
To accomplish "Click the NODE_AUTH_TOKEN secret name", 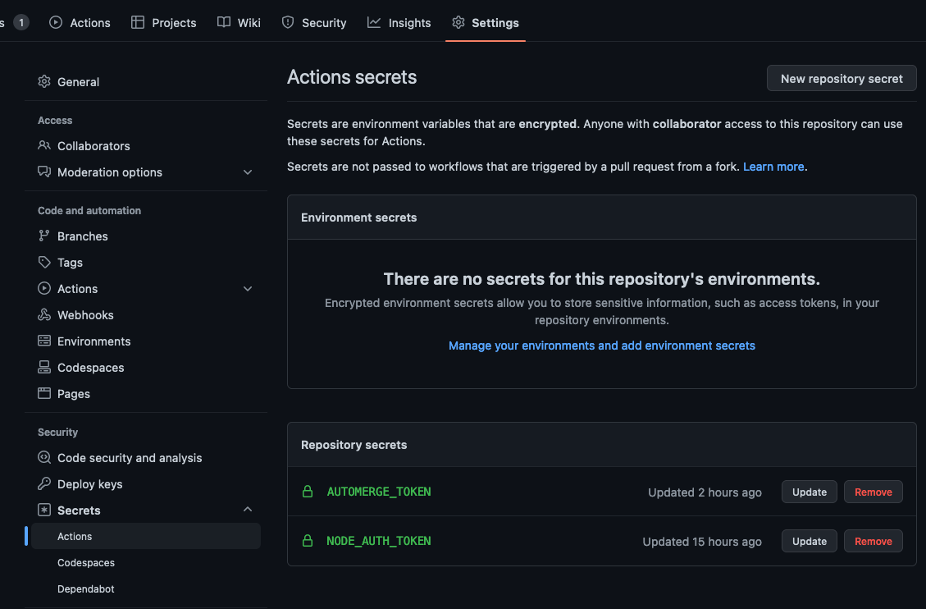I will pyautogui.click(x=379, y=541).
